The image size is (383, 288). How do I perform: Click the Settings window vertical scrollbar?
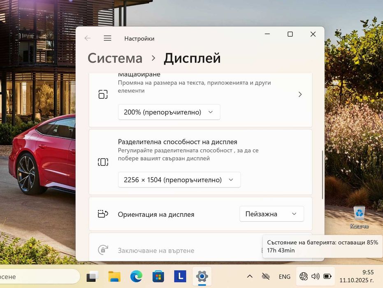[323, 175]
